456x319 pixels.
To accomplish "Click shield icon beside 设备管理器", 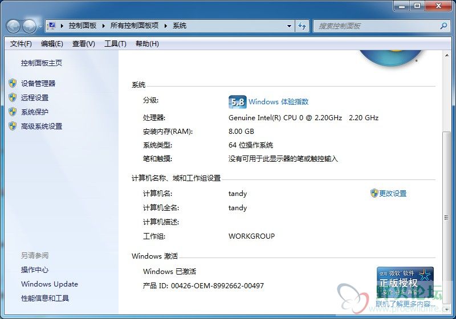I will 13,83.
